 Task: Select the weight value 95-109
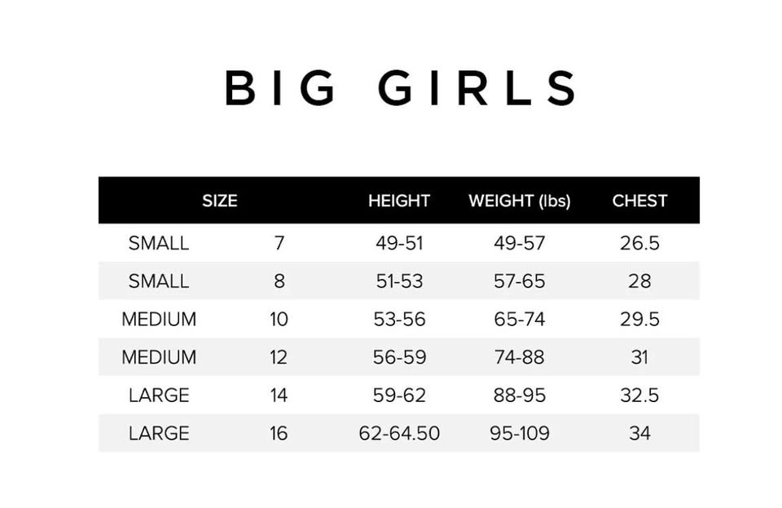click(519, 433)
